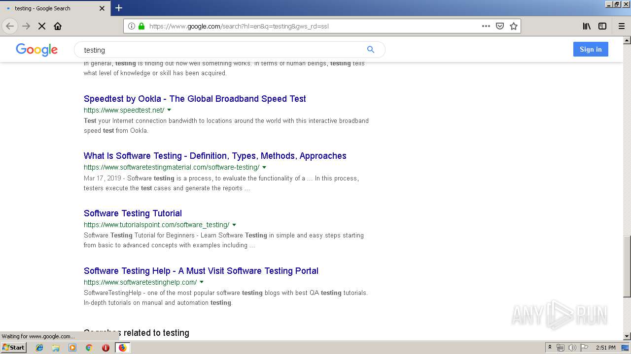
Task: Open the Library panel
Action: (587, 26)
